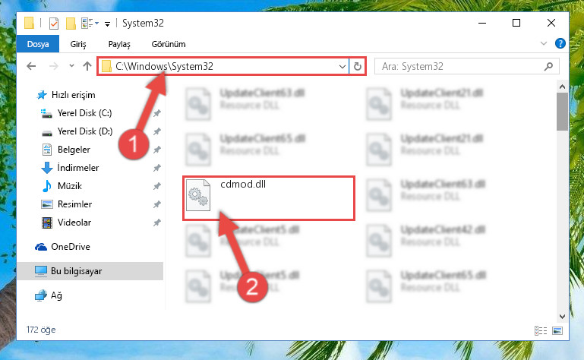The width and height of the screenshot is (584, 360).
Task: Switch to the Görünüm tab
Action: (x=169, y=44)
